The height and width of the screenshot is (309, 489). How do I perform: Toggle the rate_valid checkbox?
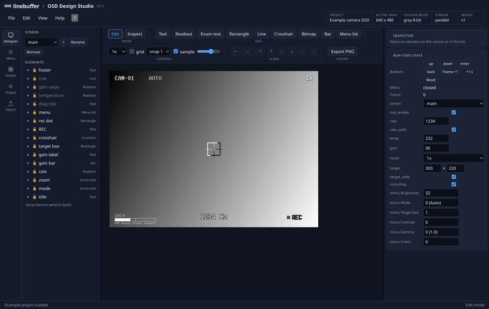point(454,129)
